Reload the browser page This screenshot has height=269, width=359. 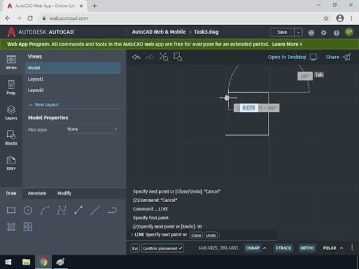(x=30, y=19)
